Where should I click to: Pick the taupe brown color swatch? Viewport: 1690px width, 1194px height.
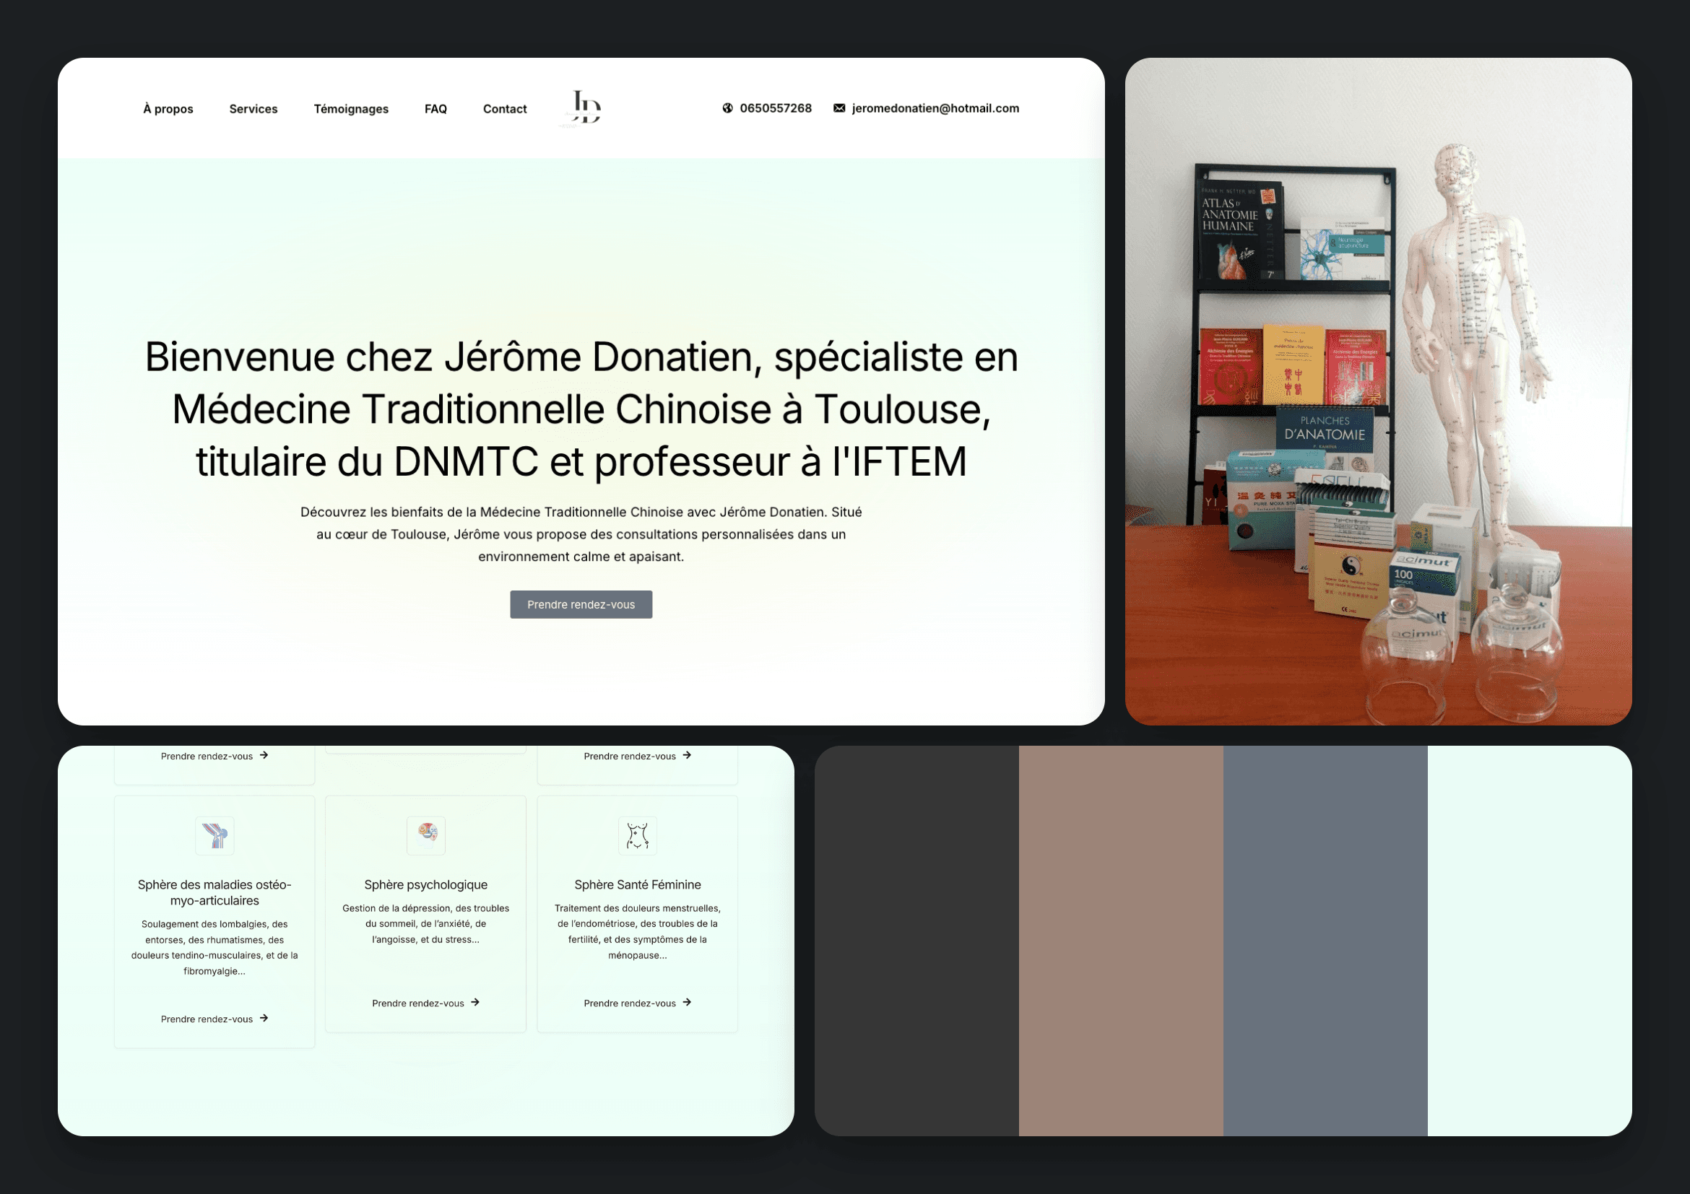tap(1121, 941)
